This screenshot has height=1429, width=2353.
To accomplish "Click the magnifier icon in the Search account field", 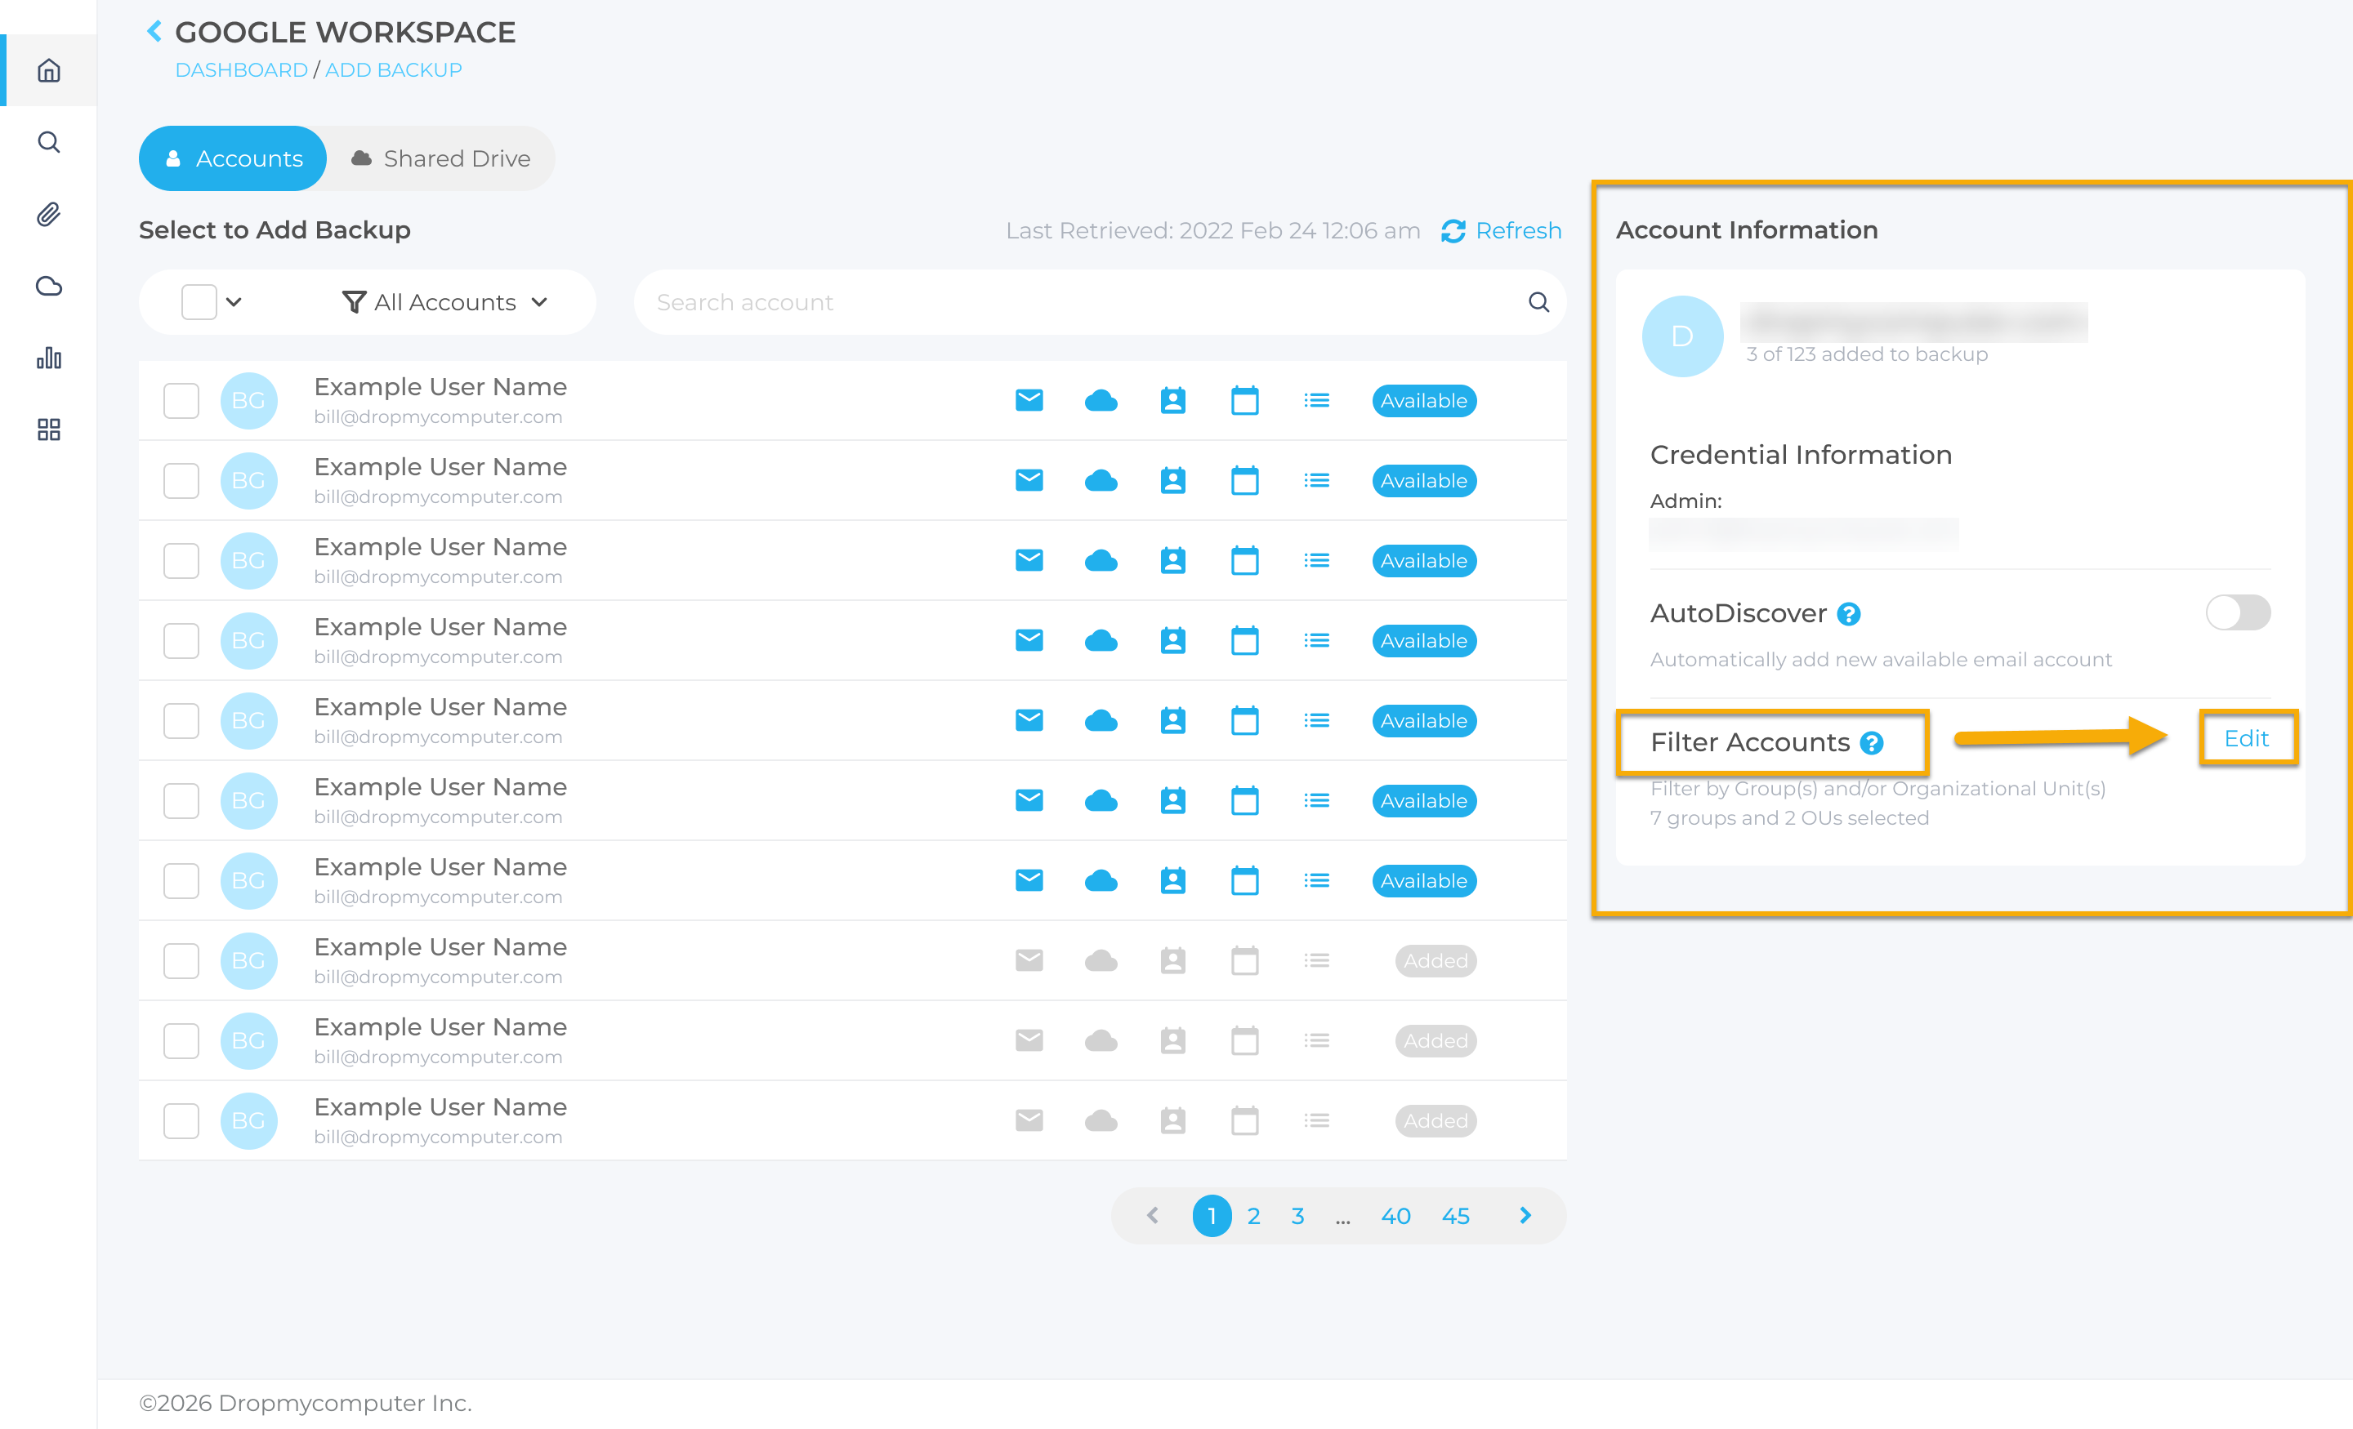I will pos(1538,301).
